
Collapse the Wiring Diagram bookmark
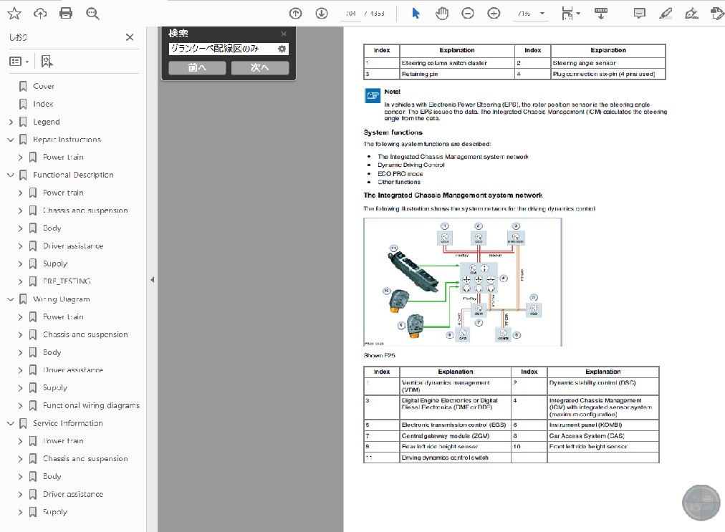[x=11, y=299]
